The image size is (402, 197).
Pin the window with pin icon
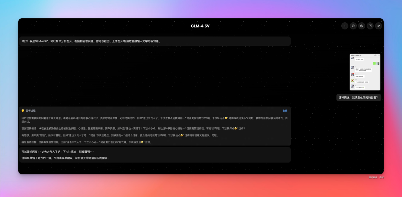click(x=379, y=26)
